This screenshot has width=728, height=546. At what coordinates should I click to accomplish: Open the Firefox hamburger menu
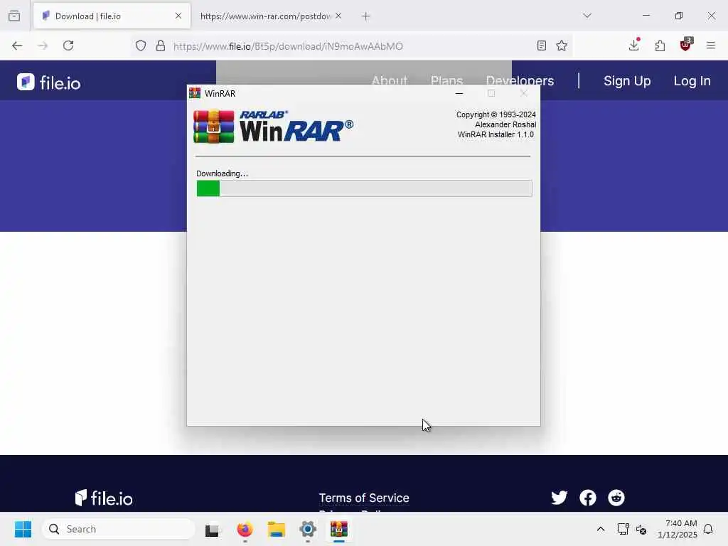(x=711, y=45)
